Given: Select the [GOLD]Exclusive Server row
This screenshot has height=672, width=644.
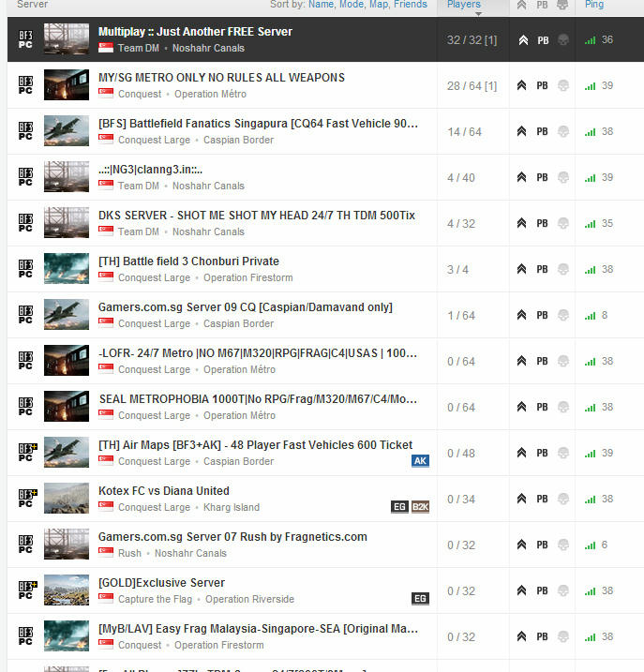Looking at the screenshot, I should [x=325, y=590].
